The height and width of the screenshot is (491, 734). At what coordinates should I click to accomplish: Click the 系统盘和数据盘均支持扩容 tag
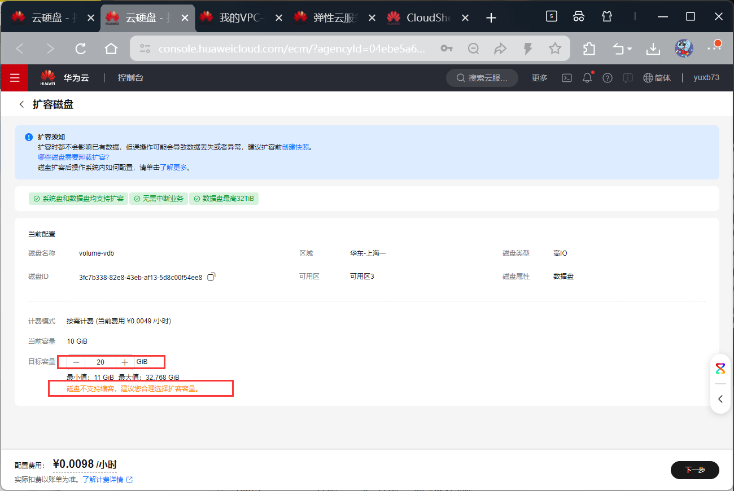tap(78, 199)
